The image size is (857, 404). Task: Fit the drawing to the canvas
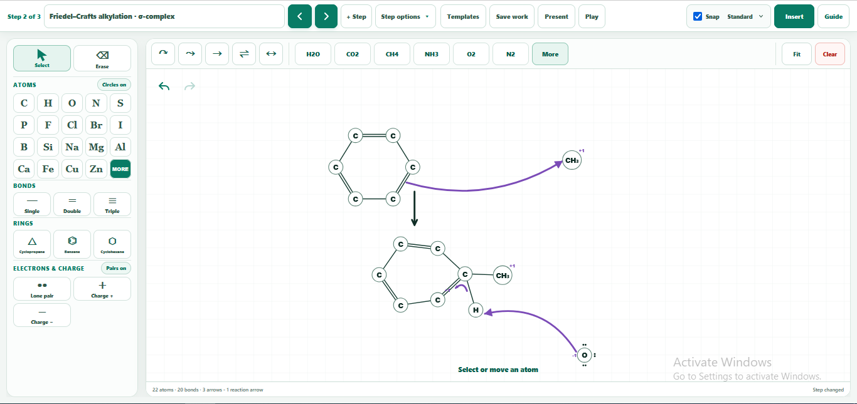(x=797, y=54)
